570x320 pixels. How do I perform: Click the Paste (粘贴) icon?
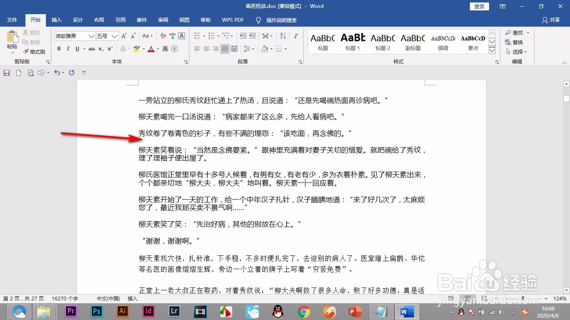click(x=12, y=37)
